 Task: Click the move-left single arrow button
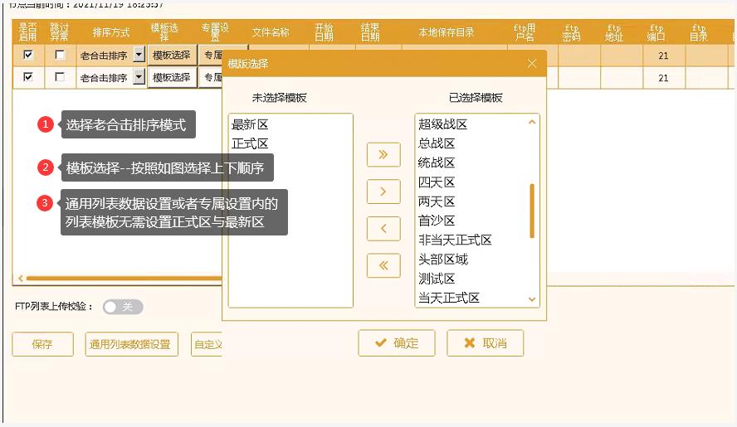pos(383,228)
